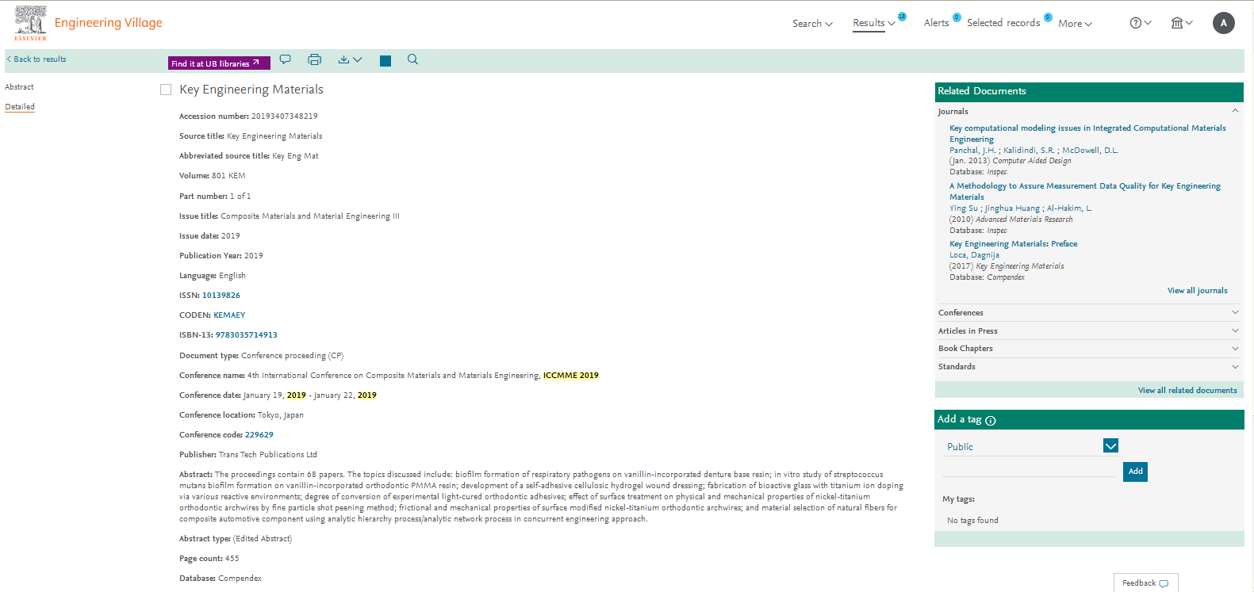
Task: Click conference location Tokyo, Japan
Action: click(281, 415)
